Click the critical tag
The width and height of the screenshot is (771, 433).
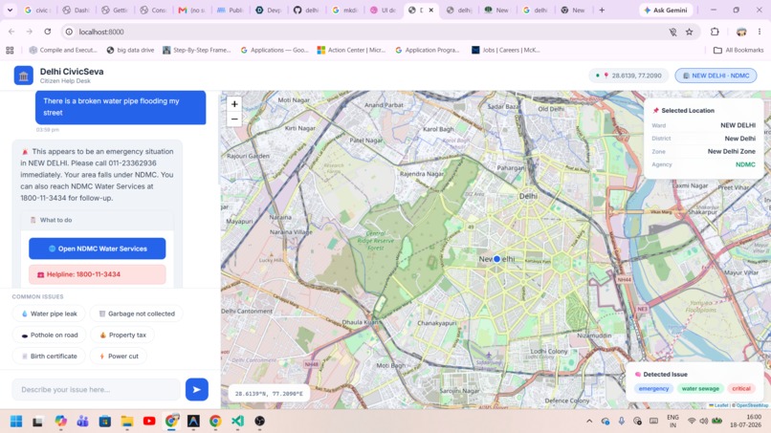[741, 389]
